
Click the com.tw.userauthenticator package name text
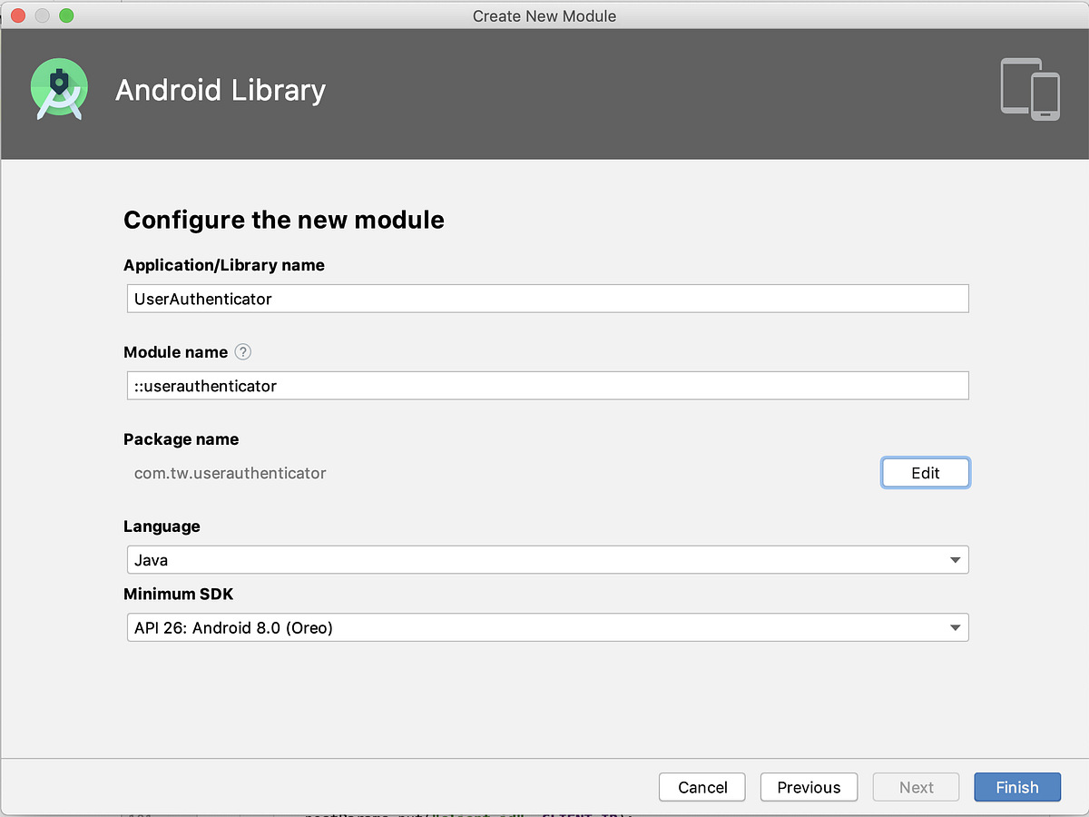pos(230,472)
